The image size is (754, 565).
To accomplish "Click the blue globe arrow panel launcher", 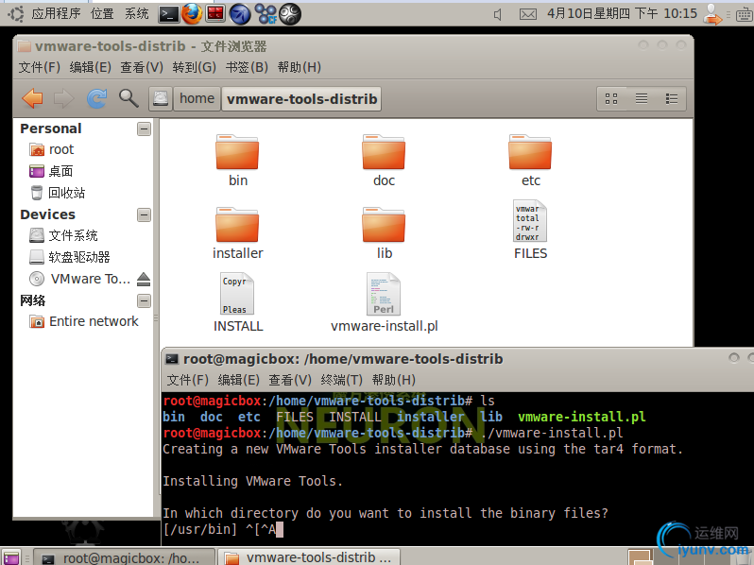I will pyautogui.click(x=240, y=14).
